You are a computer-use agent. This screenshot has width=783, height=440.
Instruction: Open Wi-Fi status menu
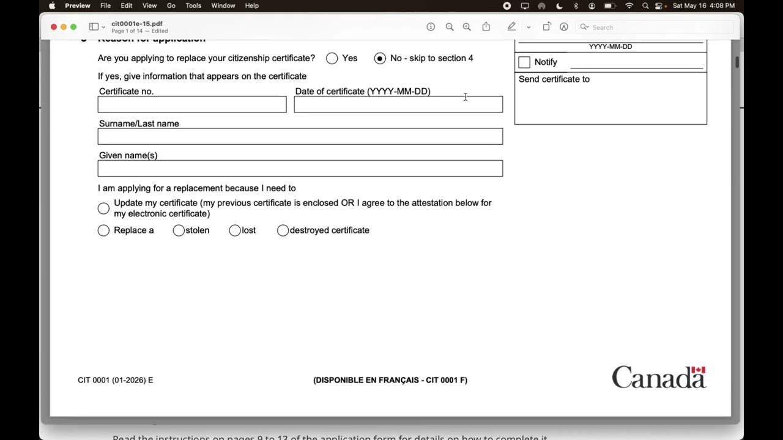(629, 5)
